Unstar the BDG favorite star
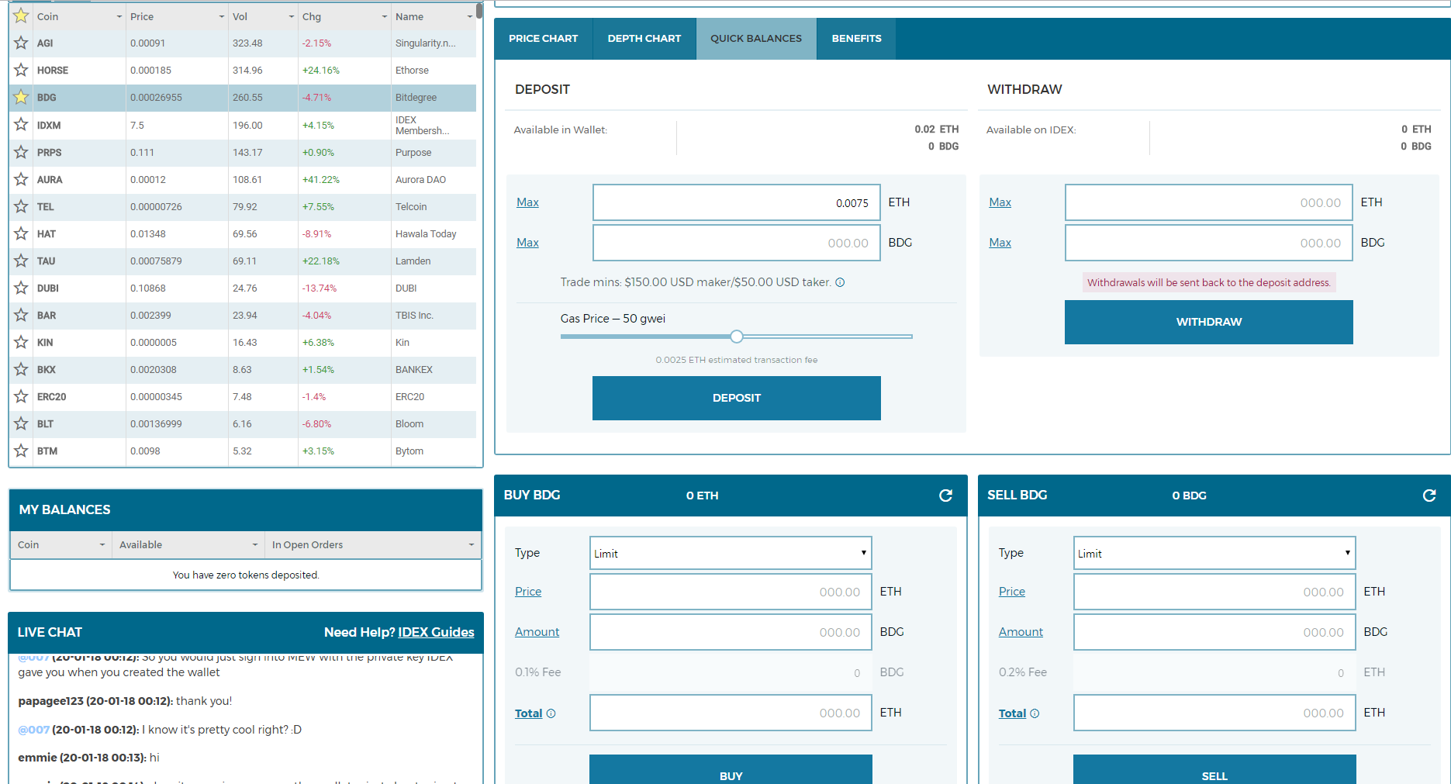1451x784 pixels. click(x=21, y=98)
